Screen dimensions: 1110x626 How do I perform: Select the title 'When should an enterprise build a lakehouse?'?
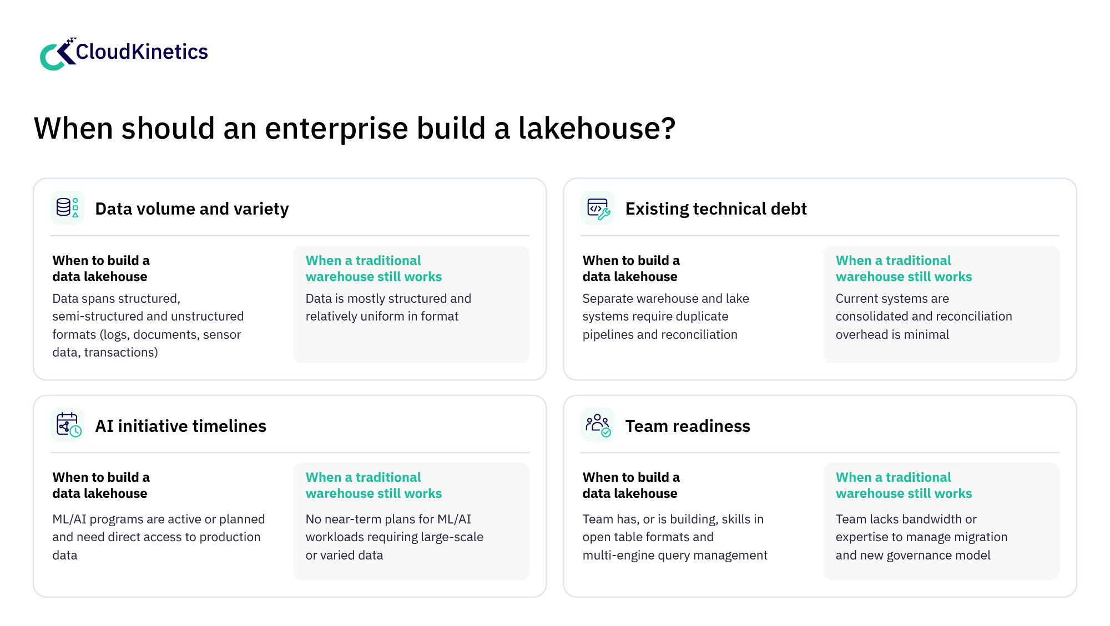[355, 128]
